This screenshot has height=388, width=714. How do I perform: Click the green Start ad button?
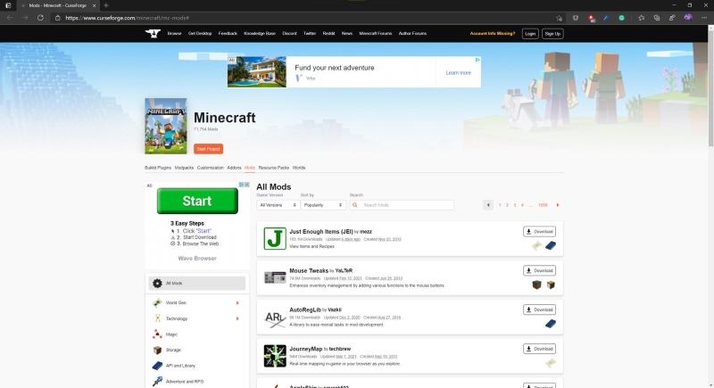pyautogui.click(x=197, y=201)
